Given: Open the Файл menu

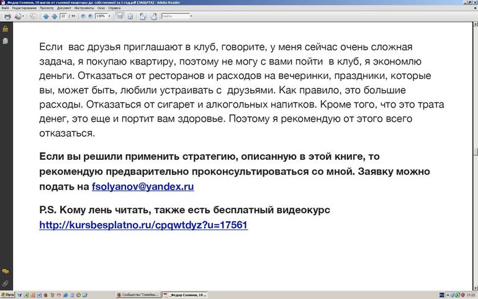Looking at the screenshot, I should pos(5,8).
